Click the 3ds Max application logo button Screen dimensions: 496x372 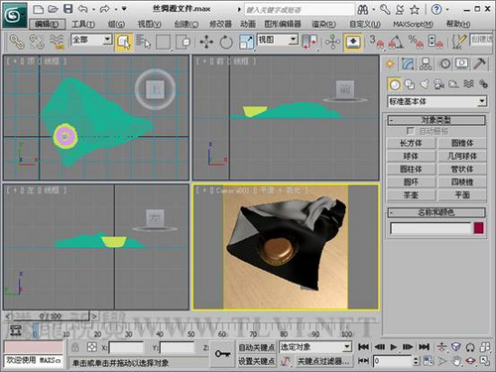tap(15, 15)
